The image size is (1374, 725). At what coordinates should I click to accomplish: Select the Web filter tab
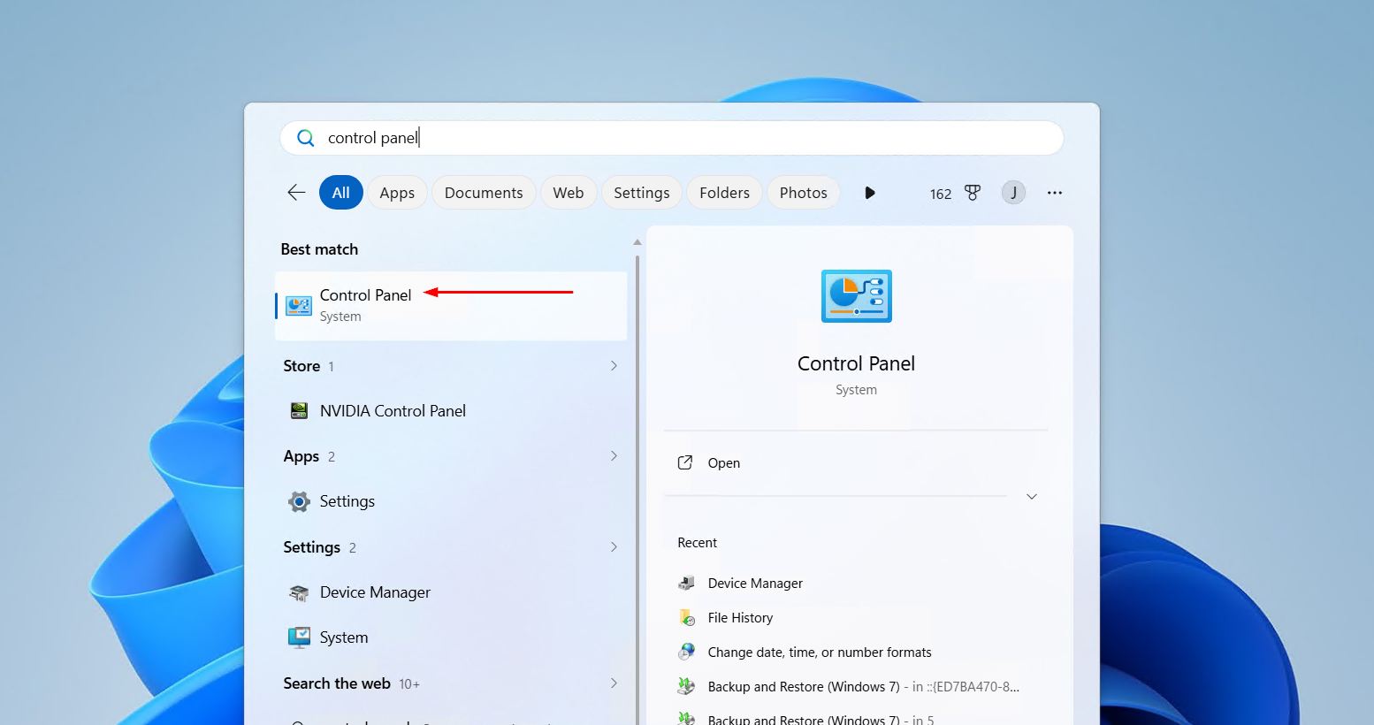coord(569,193)
